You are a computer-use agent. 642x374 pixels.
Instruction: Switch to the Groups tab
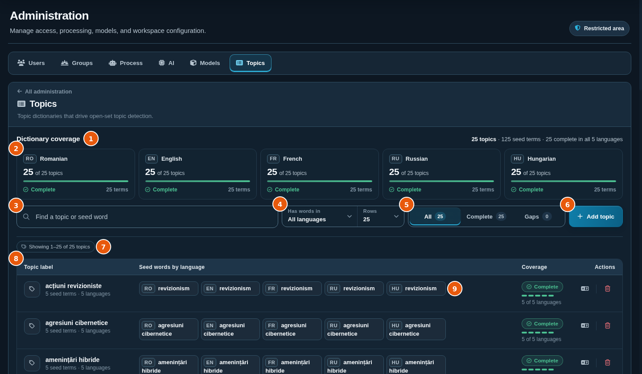point(77,63)
